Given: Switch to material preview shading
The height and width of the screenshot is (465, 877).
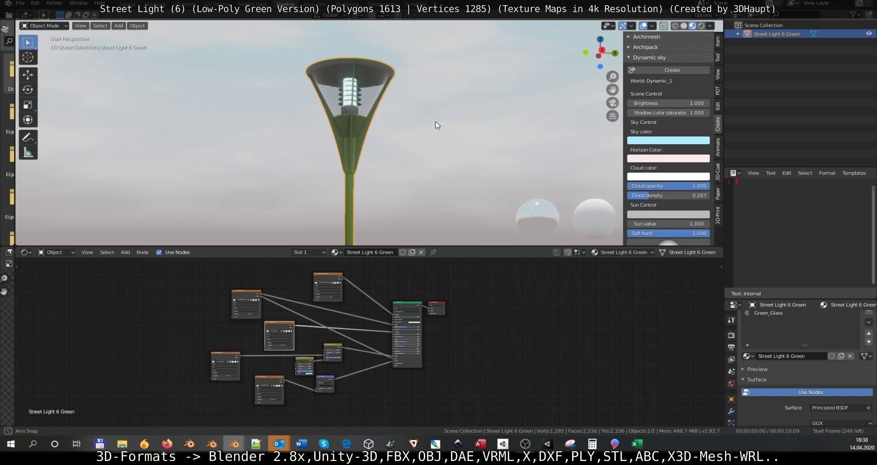Looking at the screenshot, I should coord(693,26).
